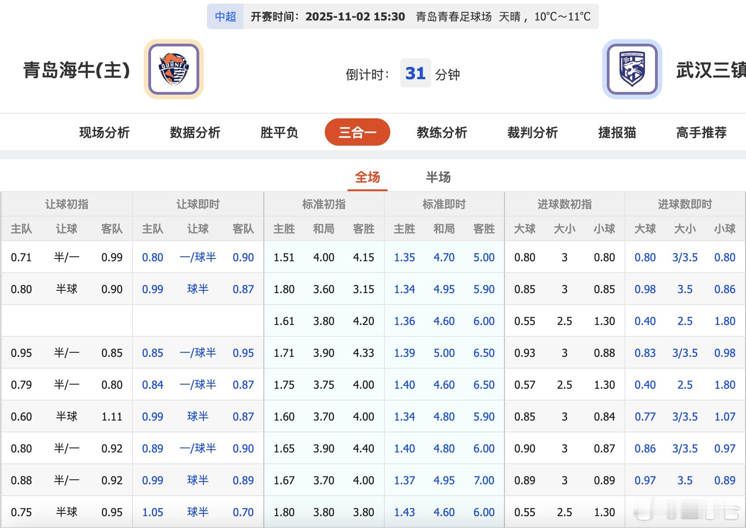Image resolution: width=746 pixels, height=528 pixels.
Task: Click the 一/球半 live handicap link
Action: [197, 257]
